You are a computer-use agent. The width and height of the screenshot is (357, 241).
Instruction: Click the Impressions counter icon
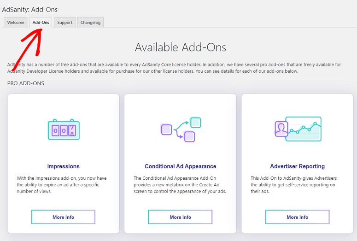click(64, 129)
